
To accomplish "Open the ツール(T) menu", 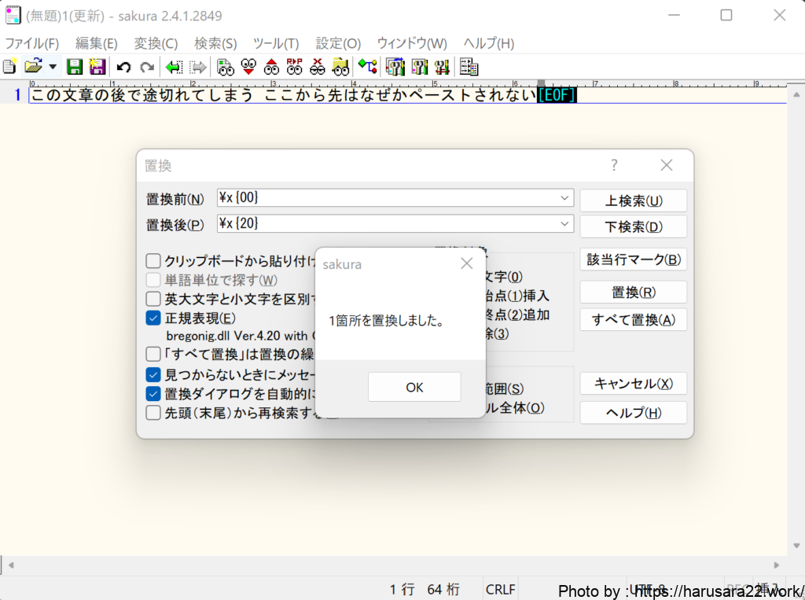I will point(276,43).
